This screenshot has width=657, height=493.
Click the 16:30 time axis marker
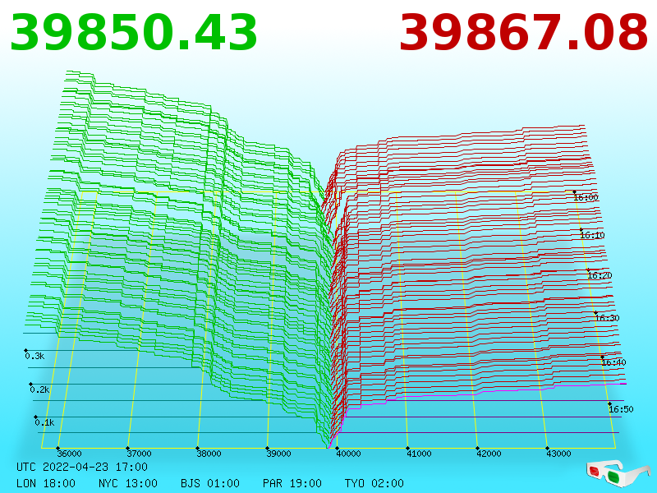[607, 318]
